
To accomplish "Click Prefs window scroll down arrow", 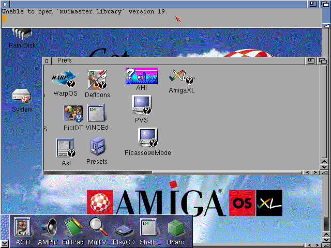I will 324,167.
